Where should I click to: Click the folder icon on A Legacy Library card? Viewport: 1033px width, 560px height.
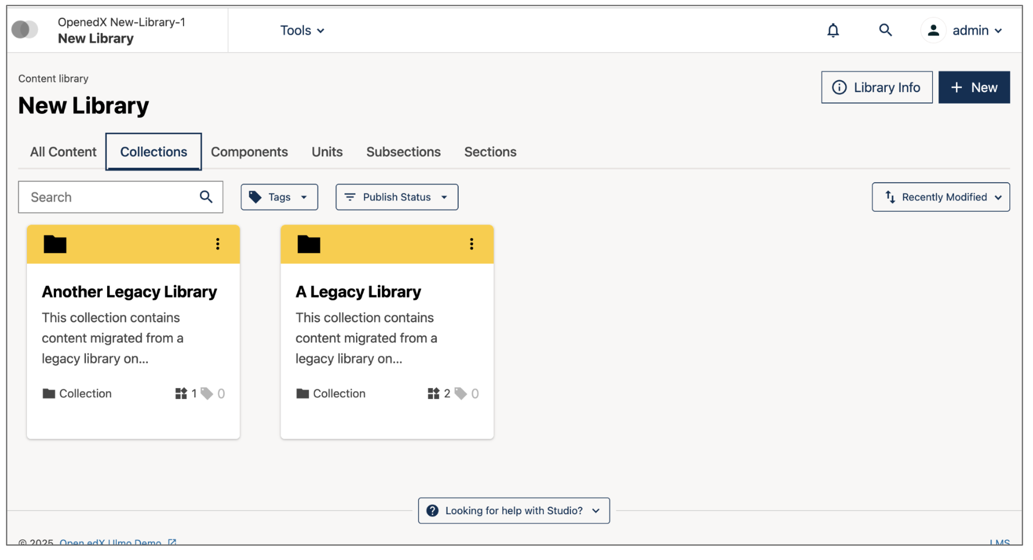308,244
